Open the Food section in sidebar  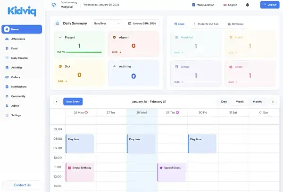coord(14,48)
